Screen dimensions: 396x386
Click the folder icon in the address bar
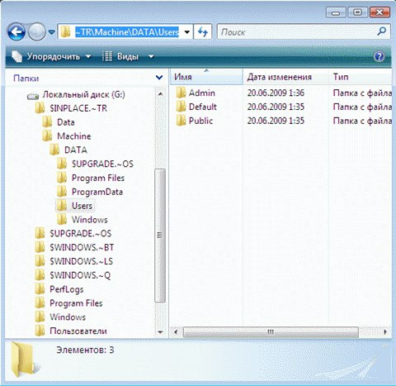point(65,32)
